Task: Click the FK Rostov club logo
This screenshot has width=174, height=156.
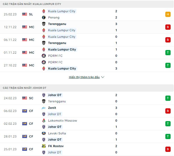Action: point(44,146)
